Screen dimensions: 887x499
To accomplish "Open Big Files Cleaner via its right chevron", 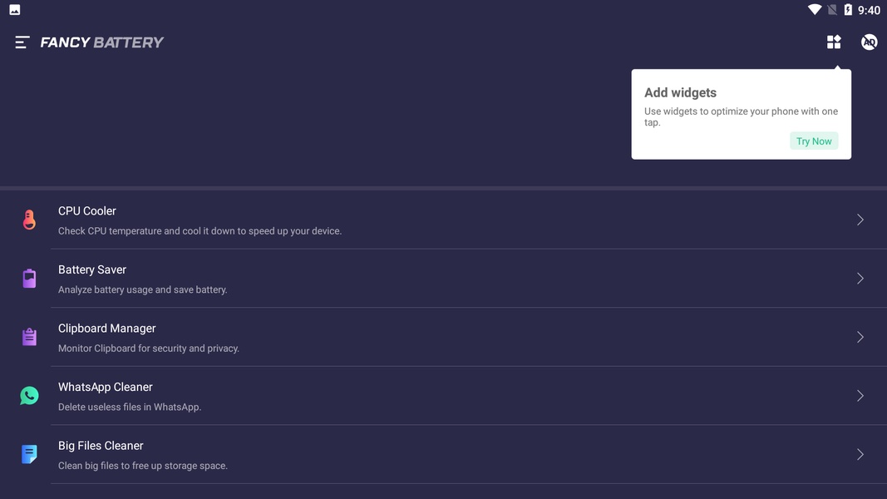I will 860,454.
